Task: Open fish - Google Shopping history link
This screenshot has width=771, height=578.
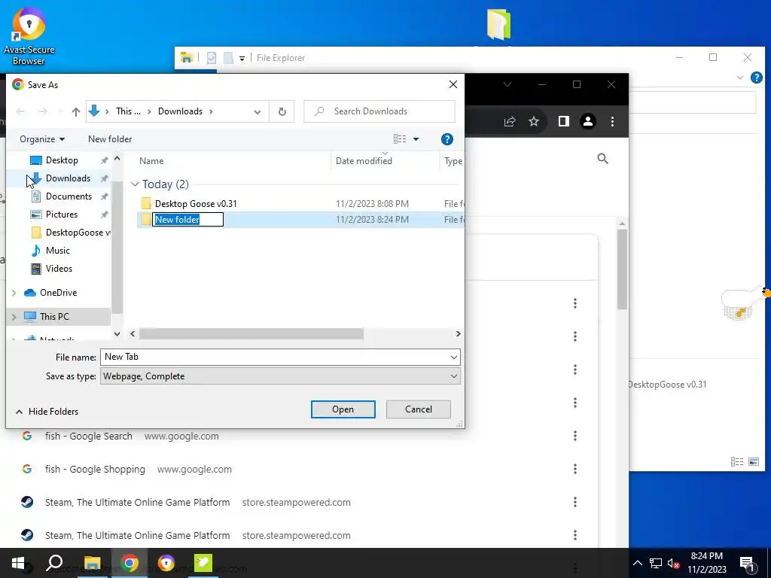Action: click(x=95, y=469)
